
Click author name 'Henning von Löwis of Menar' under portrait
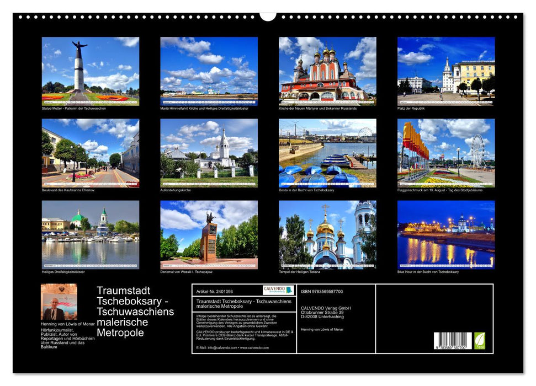(x=68, y=324)
